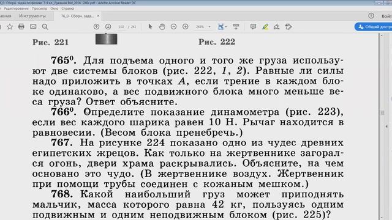
Task: Click the Войти sign-in link
Action: [x=386, y=16]
